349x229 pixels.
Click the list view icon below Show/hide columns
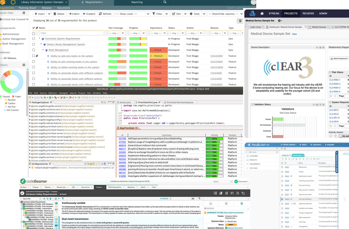click(x=240, y=21)
